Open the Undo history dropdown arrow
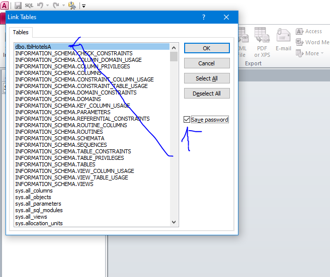 tap(48, 6)
